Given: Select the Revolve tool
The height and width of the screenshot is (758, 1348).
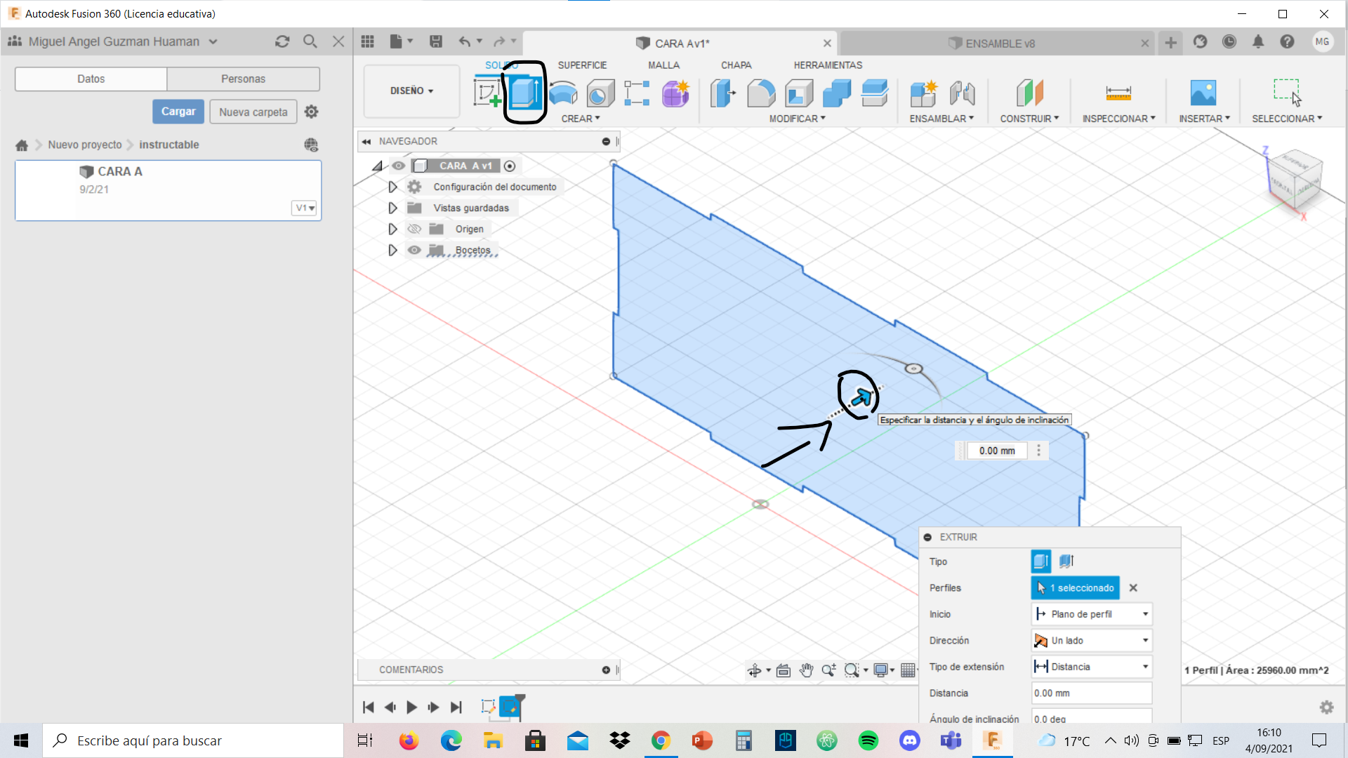Looking at the screenshot, I should coord(563,93).
